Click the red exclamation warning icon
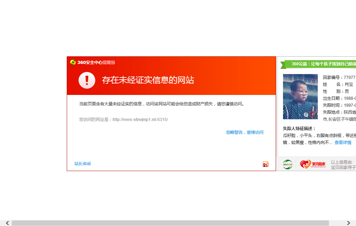356x226 pixels. [x=87, y=80]
